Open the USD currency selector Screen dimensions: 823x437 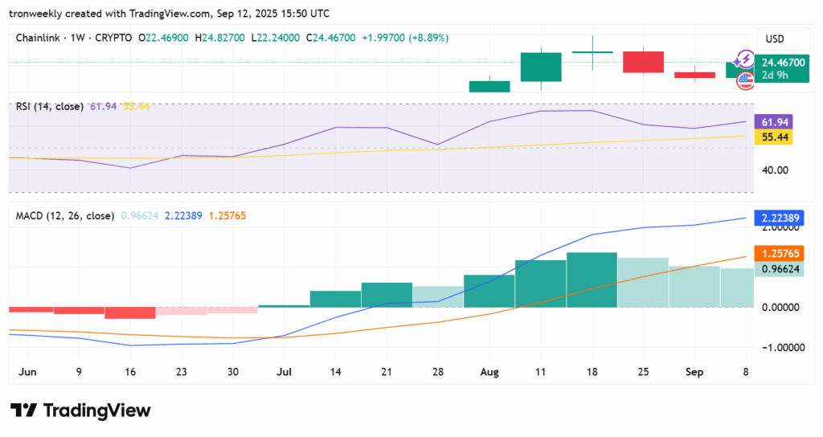pyautogui.click(x=783, y=39)
